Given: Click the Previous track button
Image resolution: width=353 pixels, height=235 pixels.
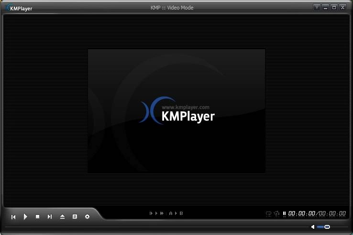Looking at the screenshot, I should [x=13, y=217].
